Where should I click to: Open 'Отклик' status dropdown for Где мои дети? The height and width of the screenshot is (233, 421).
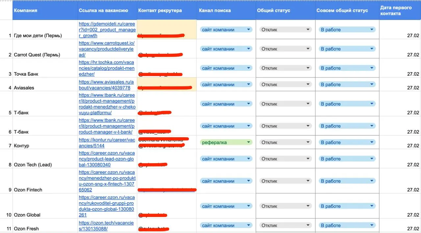click(285, 29)
